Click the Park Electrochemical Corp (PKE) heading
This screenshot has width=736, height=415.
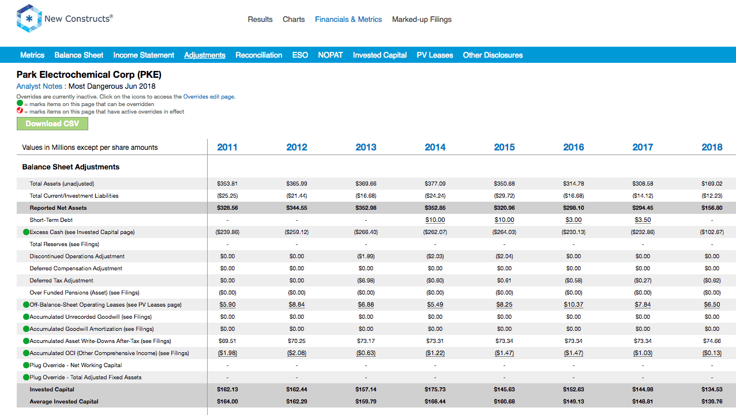click(x=89, y=74)
